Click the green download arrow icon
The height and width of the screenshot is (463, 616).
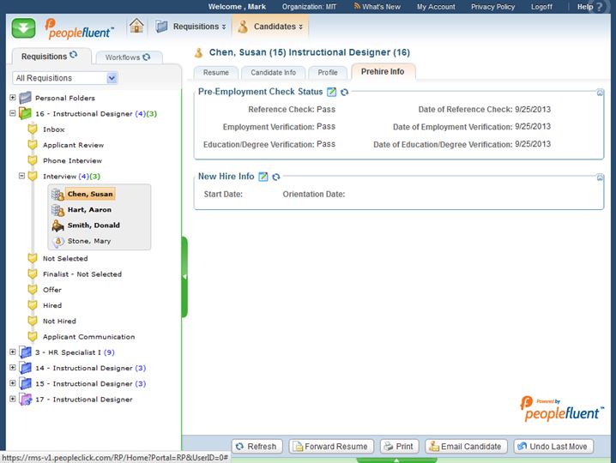[23, 27]
